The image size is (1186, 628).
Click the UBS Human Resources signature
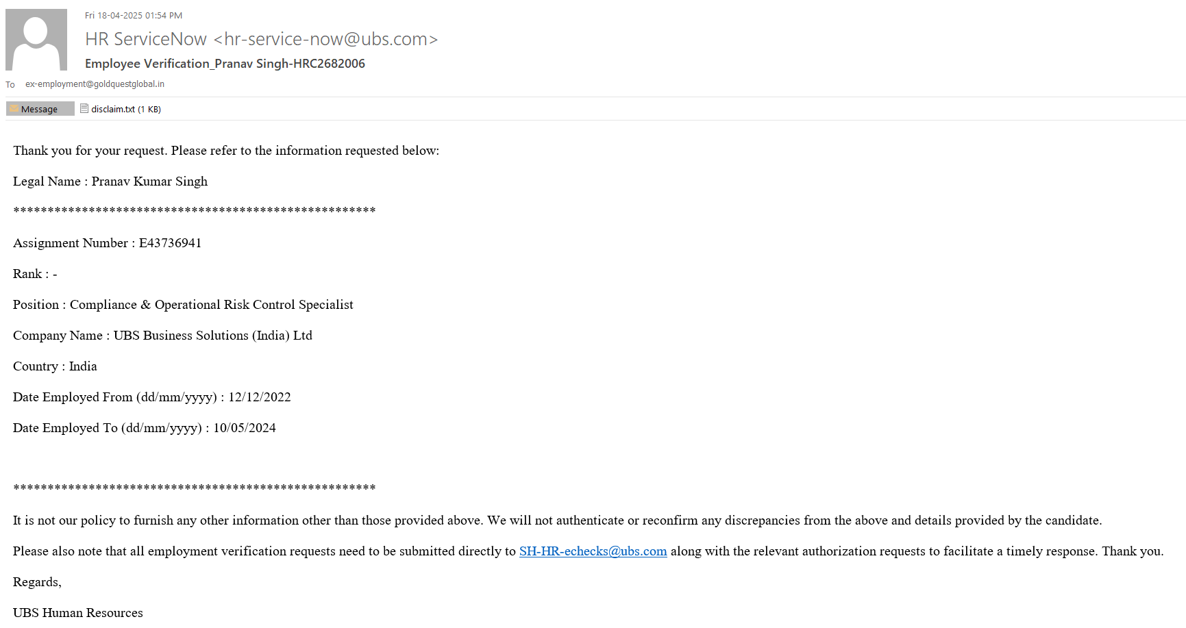[x=78, y=613]
